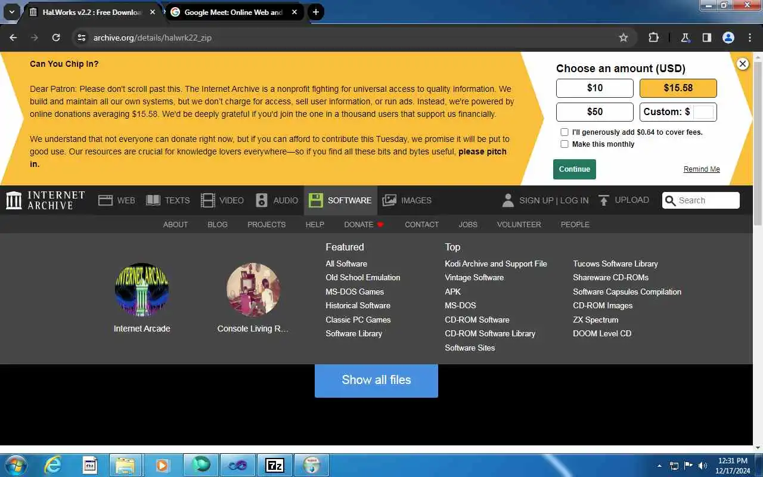
Task: Click the Remind Me link
Action: (x=702, y=169)
